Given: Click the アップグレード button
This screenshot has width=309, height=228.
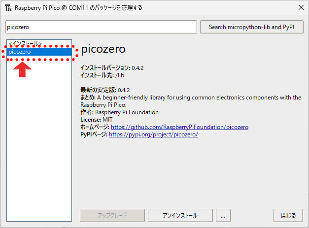Looking at the screenshot, I should 112,215.
